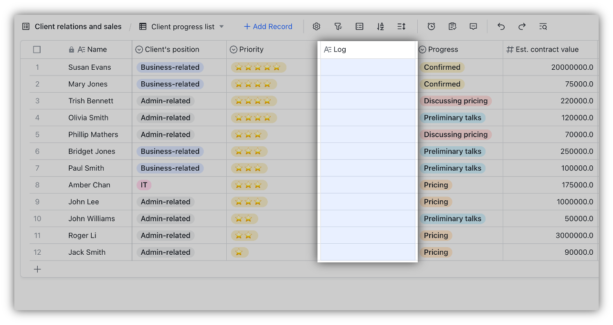The width and height of the screenshot is (613, 325).
Task: Open the row height adjustment icon
Action: (x=401, y=26)
